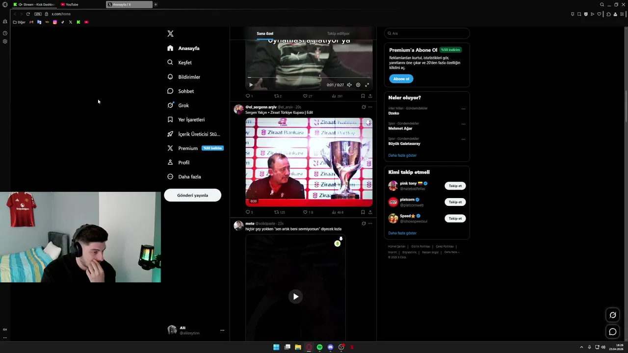The height and width of the screenshot is (353, 628).
Task: Switch to the Stream - Kick Dashboard tab
Action: pyautogui.click(x=34, y=4)
